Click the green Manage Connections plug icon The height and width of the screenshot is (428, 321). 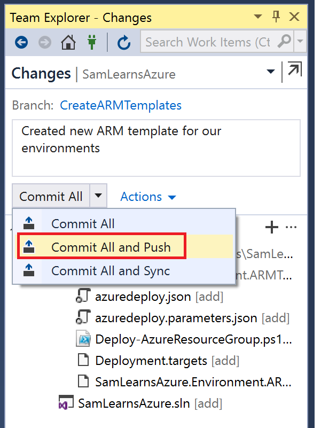click(91, 42)
